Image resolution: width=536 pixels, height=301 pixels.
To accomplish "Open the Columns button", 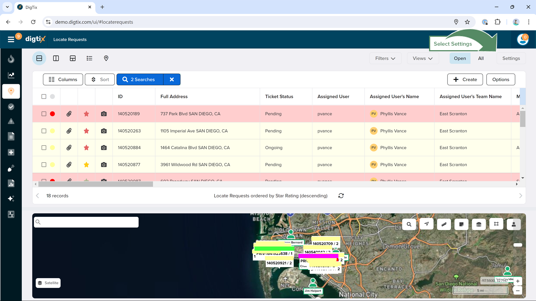I will [x=63, y=79].
